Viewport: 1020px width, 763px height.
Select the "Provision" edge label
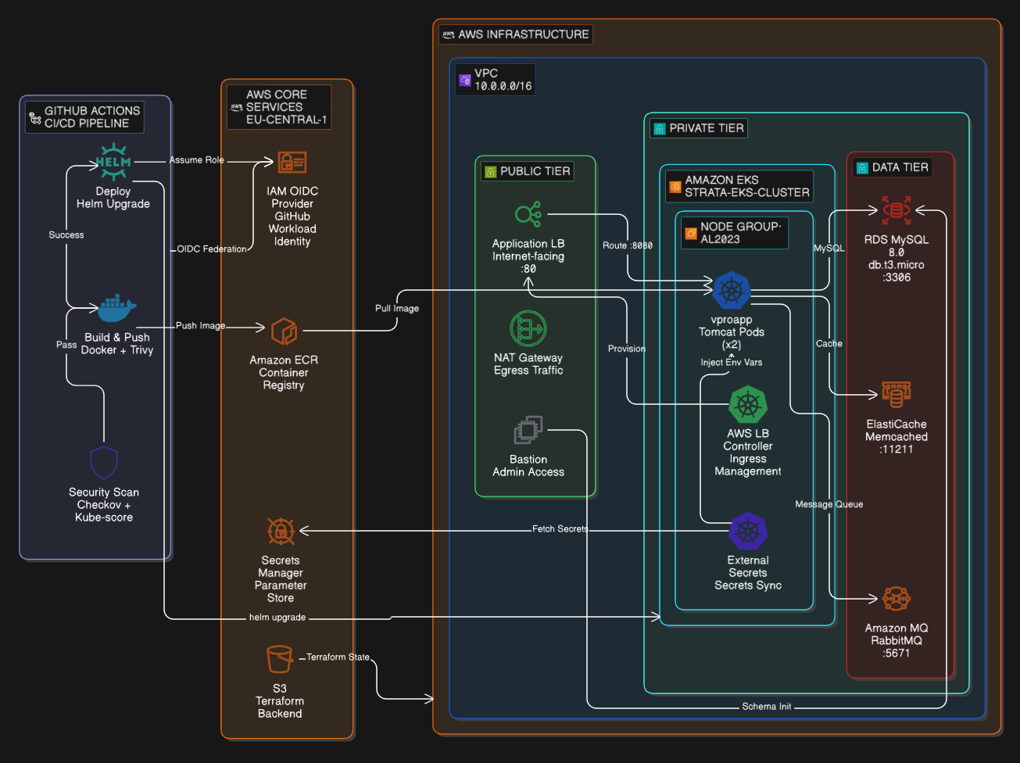point(627,349)
